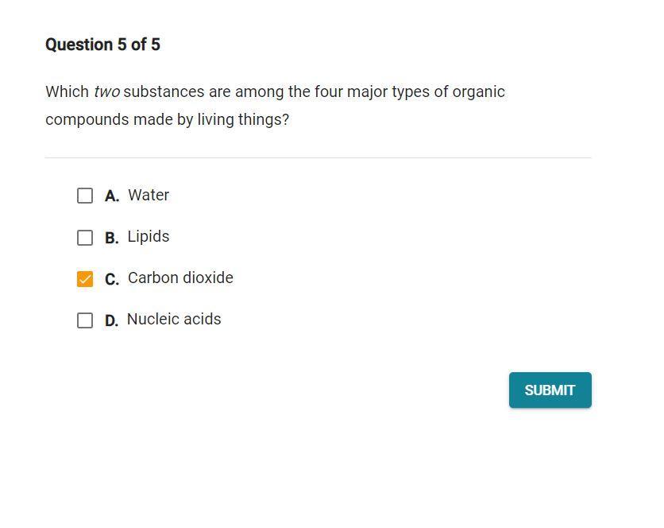Click the word "organic" in the question
664x528 pixels.
coord(478,92)
